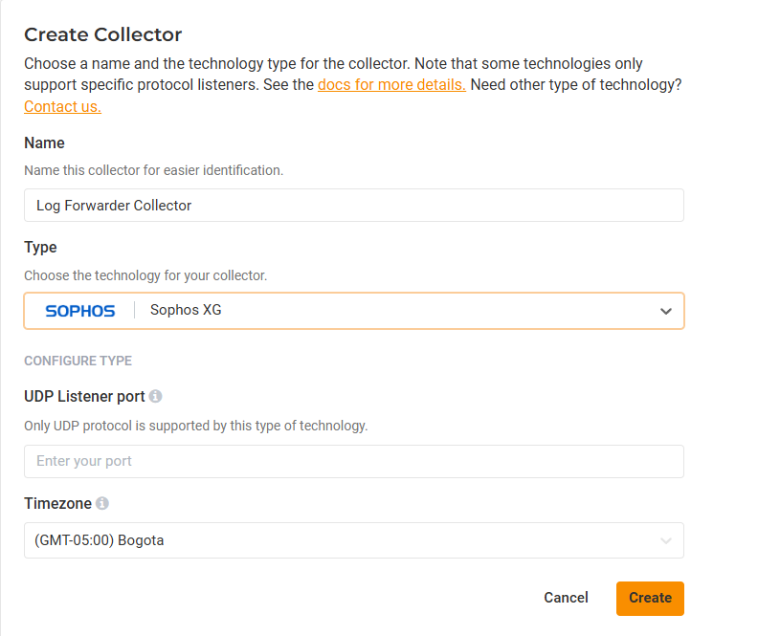Click the Name field label
This screenshot has width=780, height=636.
(44, 143)
